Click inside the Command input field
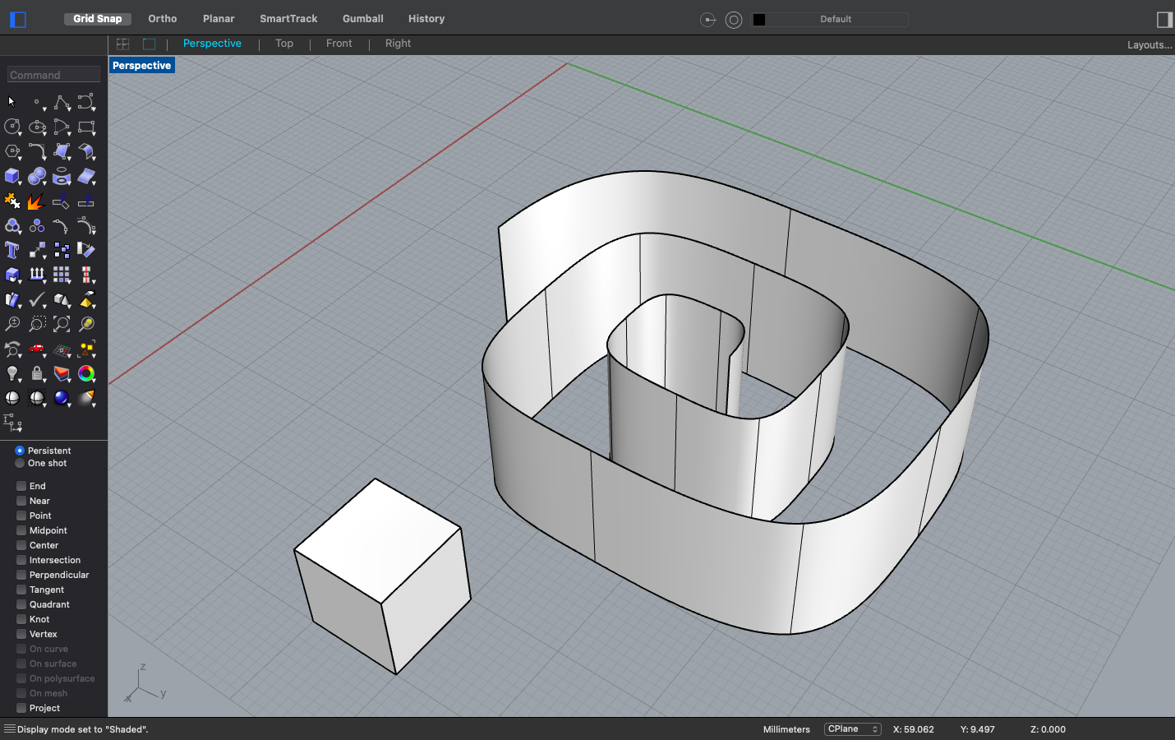Viewport: 1175px width, 740px height. [53, 74]
